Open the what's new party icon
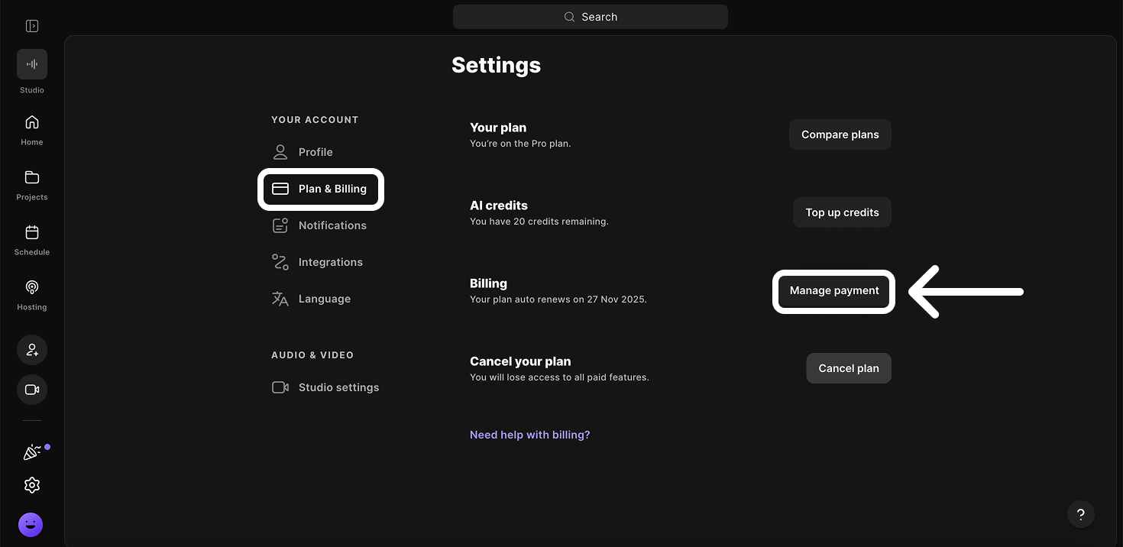 pyautogui.click(x=32, y=452)
